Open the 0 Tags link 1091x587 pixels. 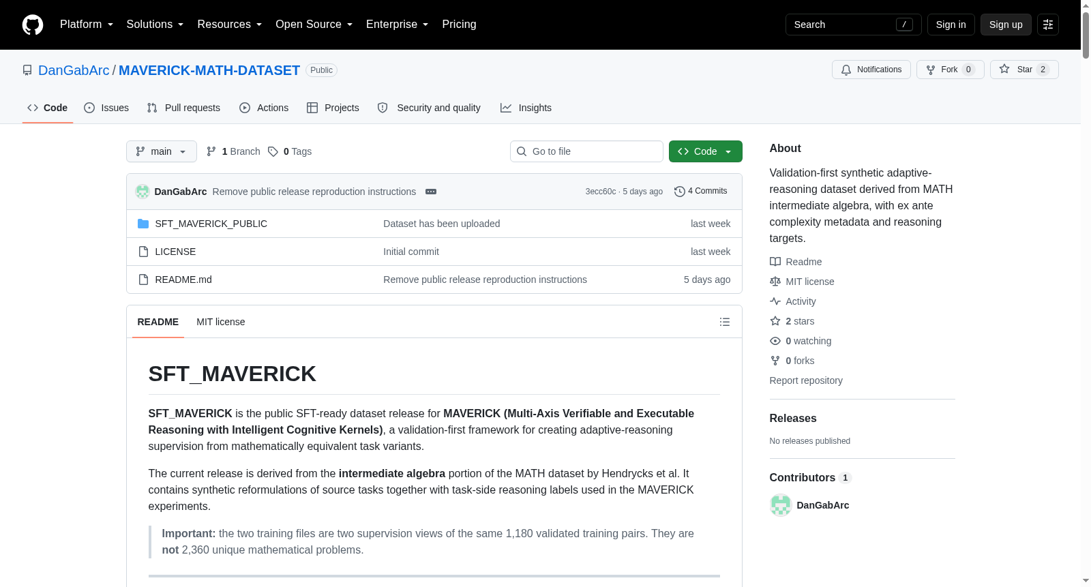[290, 151]
